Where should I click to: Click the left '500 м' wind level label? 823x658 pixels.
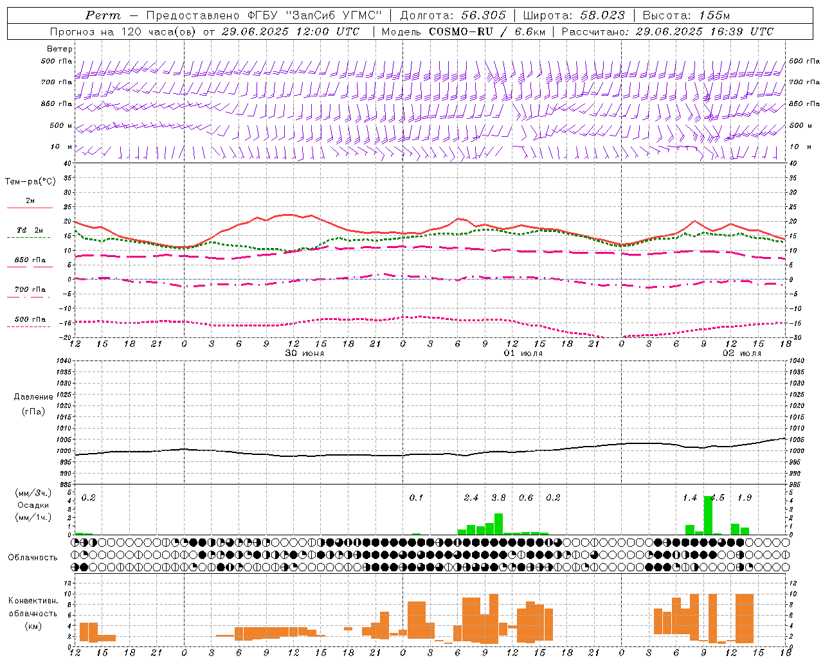click(x=61, y=125)
